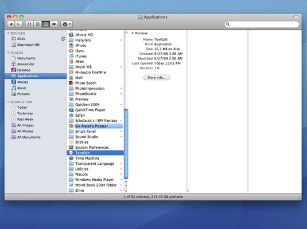Screen dimensions: 307x229
Task: Switch to Cover Flow view
Action: [54, 24]
